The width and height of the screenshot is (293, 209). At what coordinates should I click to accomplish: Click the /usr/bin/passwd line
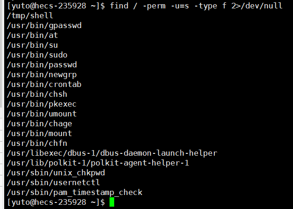pos(42,65)
